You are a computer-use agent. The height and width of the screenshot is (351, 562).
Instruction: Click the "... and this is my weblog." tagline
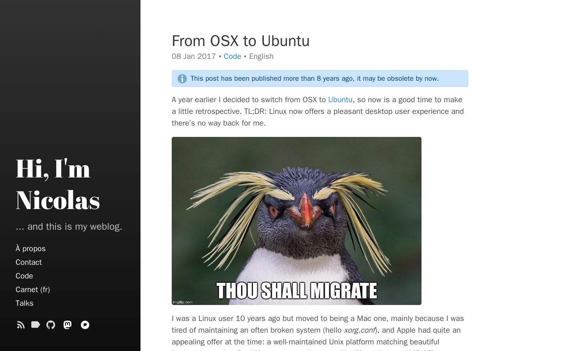69,227
